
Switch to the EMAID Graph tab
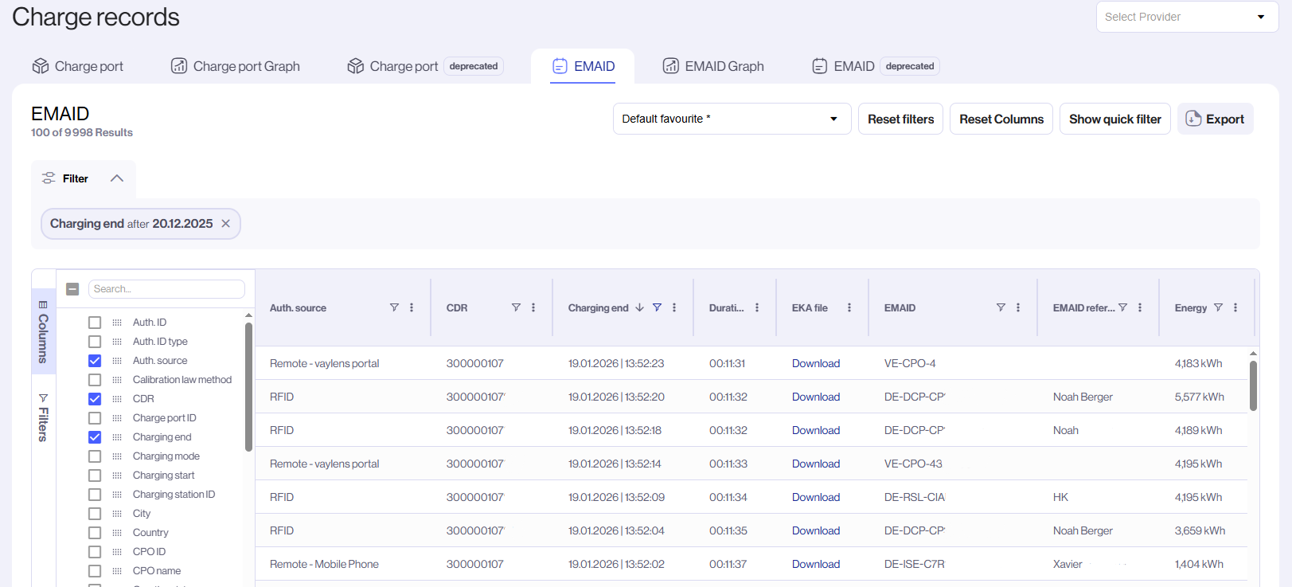(x=713, y=66)
